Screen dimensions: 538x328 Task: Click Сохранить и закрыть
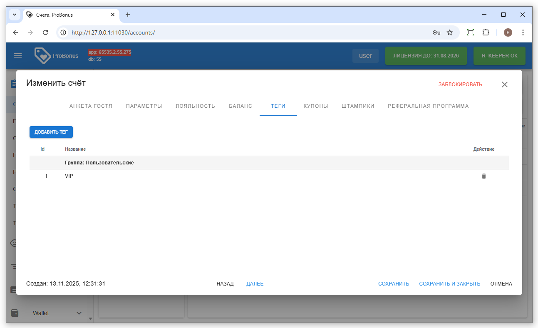click(449, 284)
